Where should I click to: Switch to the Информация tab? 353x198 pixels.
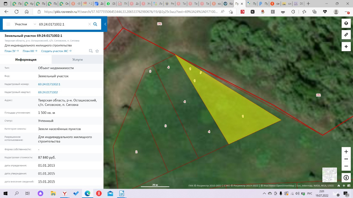(26, 59)
